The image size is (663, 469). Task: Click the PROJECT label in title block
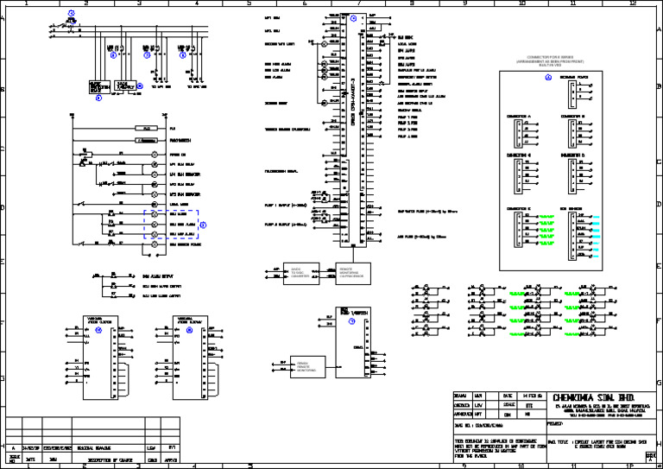pyautogui.click(x=555, y=423)
